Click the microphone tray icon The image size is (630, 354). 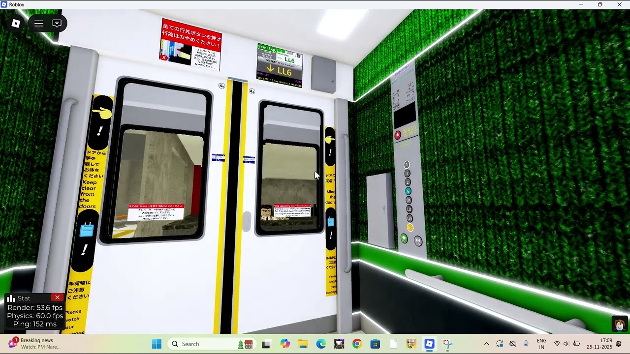tap(526, 344)
